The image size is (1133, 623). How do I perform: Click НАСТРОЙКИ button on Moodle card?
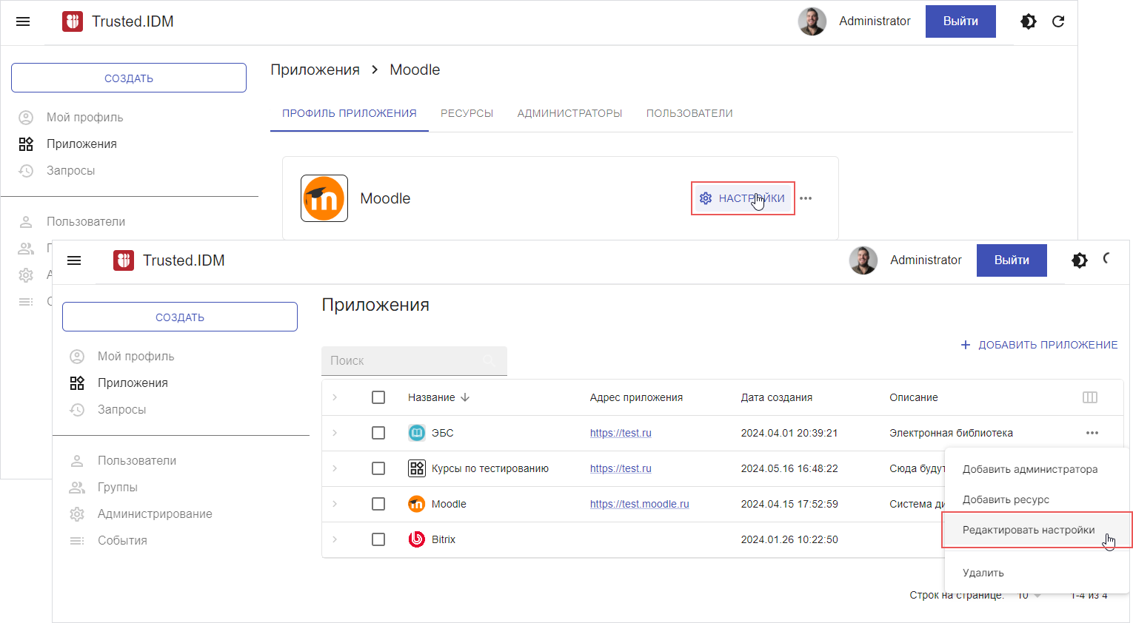click(743, 198)
